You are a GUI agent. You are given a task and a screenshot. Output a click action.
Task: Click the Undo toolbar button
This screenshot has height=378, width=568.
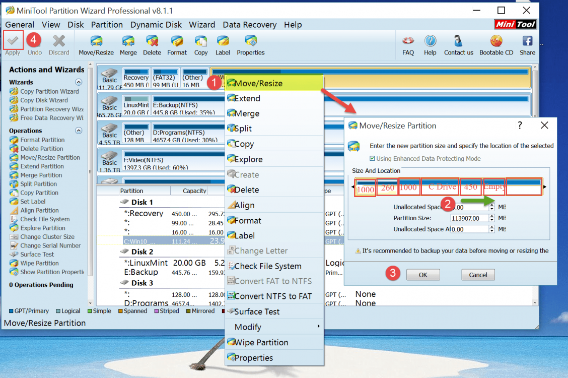point(34,44)
